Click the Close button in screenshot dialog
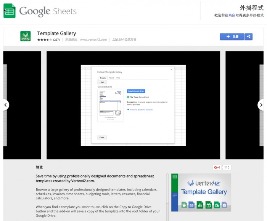 (x=102, y=137)
